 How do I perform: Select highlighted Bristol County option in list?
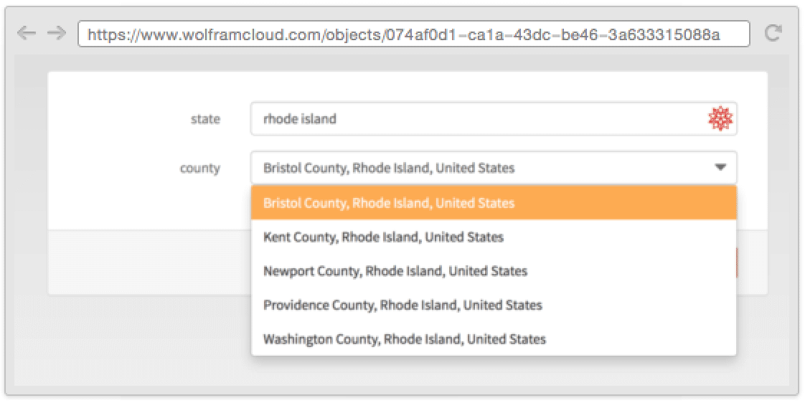click(x=494, y=202)
